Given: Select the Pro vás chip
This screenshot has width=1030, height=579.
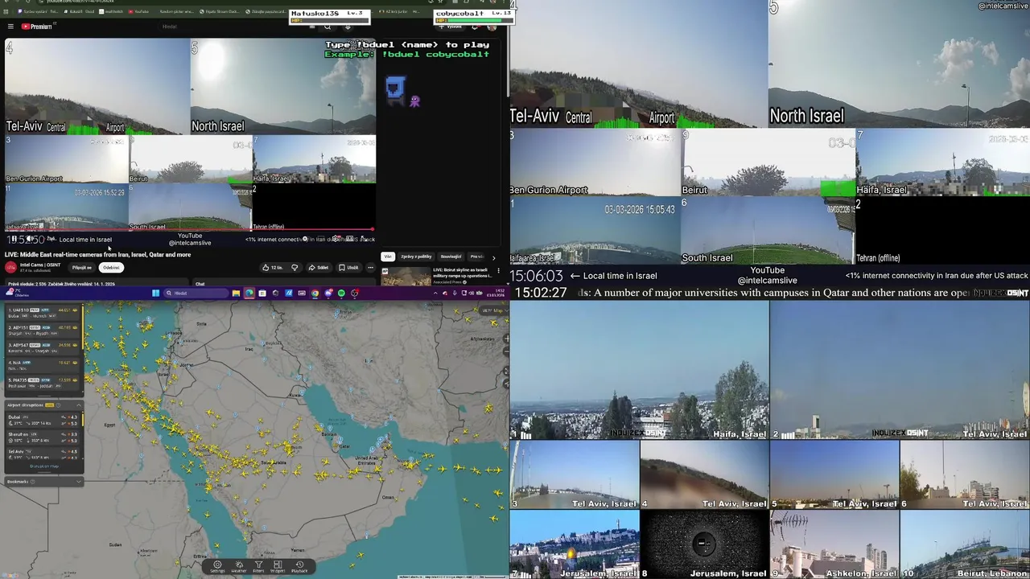Looking at the screenshot, I should click(476, 257).
